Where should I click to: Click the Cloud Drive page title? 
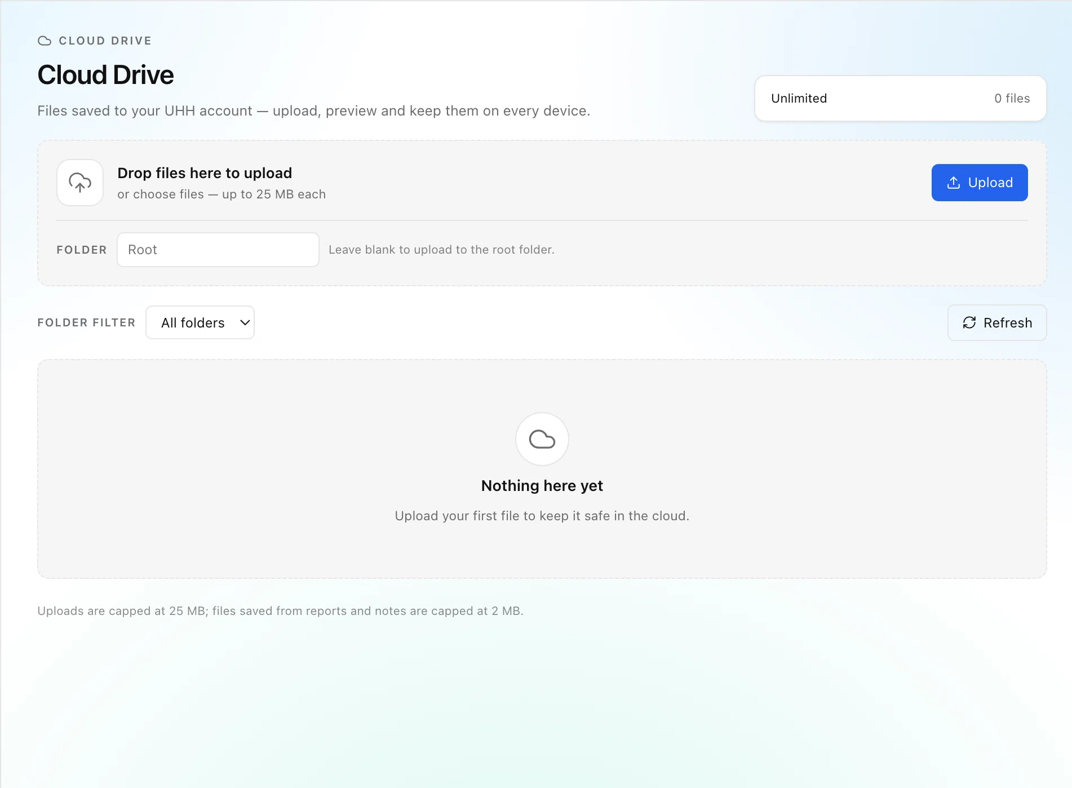click(x=105, y=75)
